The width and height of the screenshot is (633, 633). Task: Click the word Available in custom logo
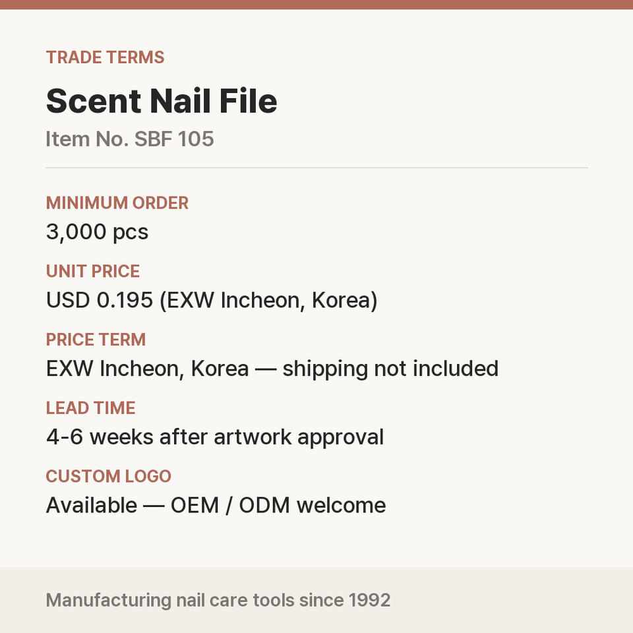[x=92, y=506]
